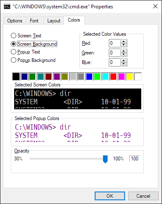Increase the Blue value with up arrow
162x204 pixels.
(x=123, y=61)
